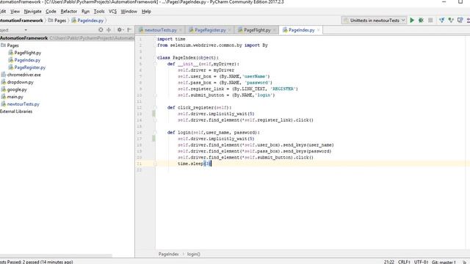The image size is (470, 264).
Task: Click VCS Commit Changes icon
Action: click(x=451, y=20)
